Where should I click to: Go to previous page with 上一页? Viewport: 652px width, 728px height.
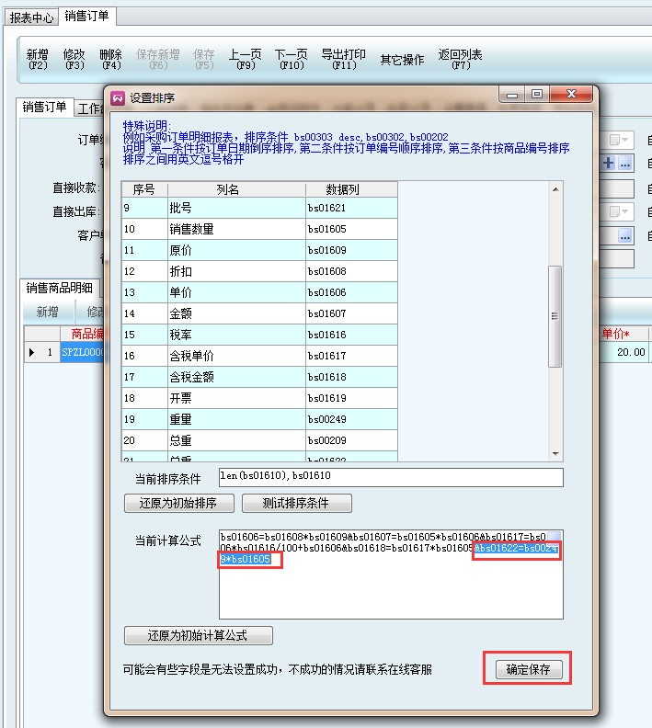245,60
